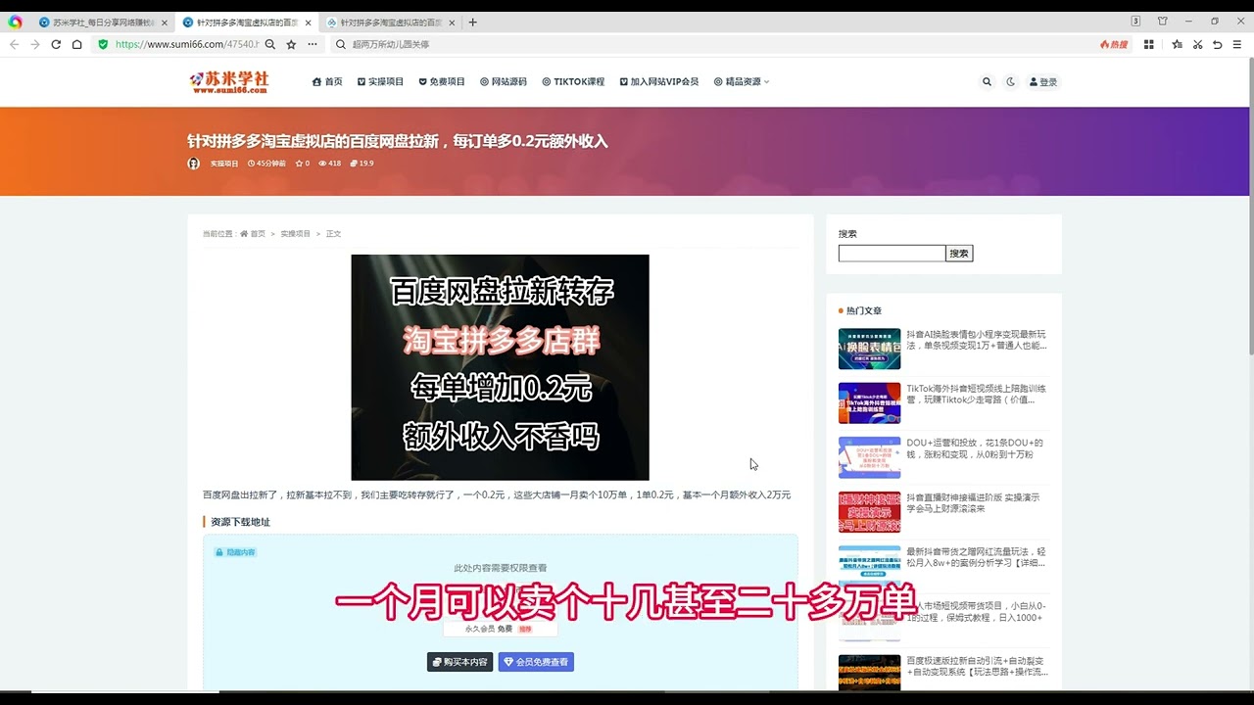Open the browser apps grid icon

[1149, 44]
